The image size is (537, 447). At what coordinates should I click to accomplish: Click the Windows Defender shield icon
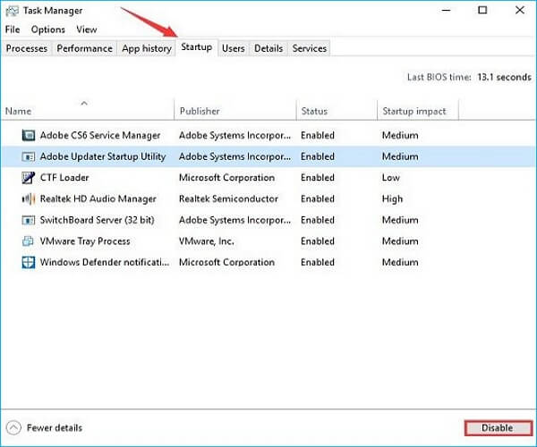(28, 263)
